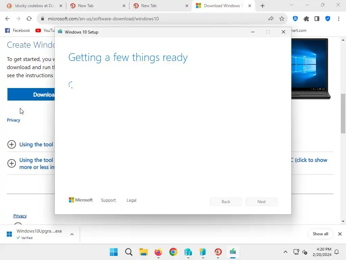The width and height of the screenshot is (346, 260).
Task: Open the notifications bell
Action: click(337, 252)
